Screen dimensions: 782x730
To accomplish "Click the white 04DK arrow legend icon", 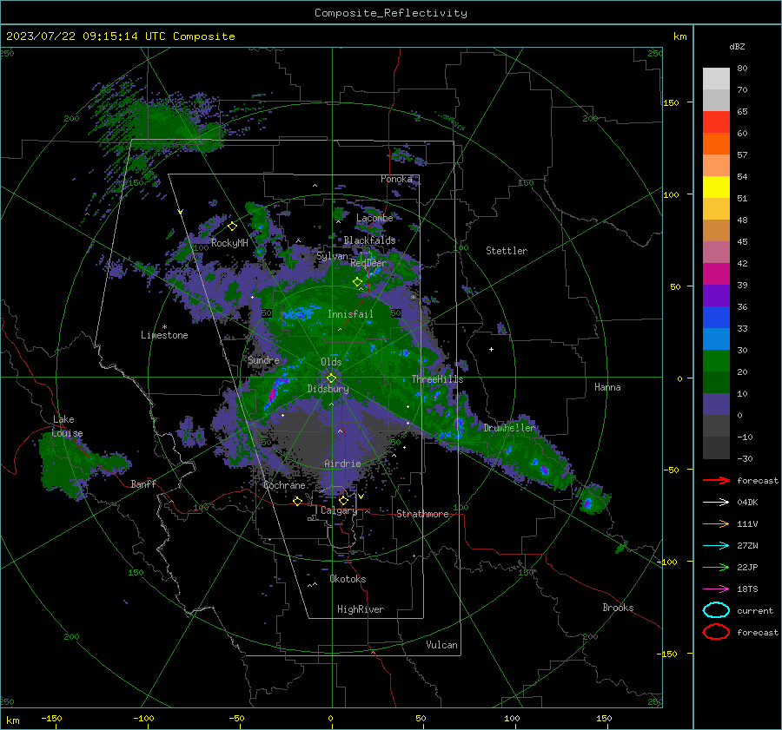I will pyautogui.click(x=716, y=502).
